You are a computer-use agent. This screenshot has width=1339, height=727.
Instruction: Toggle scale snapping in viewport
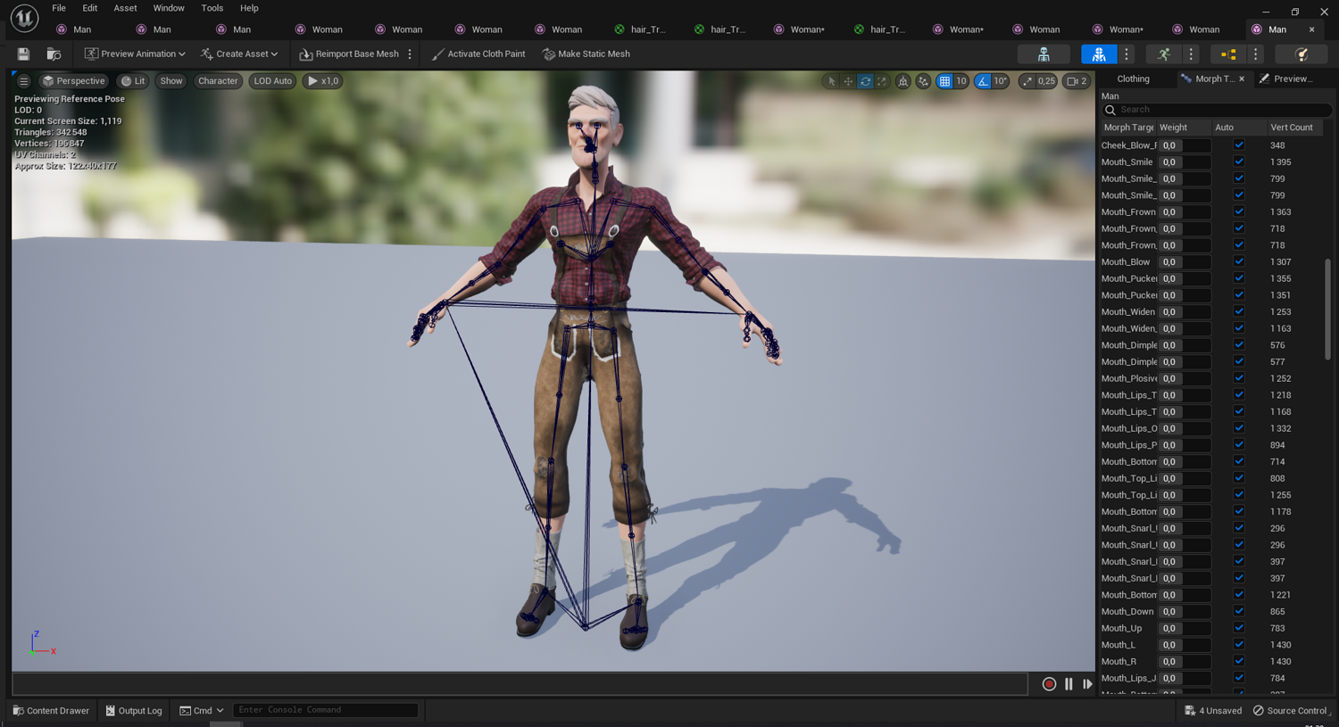[1027, 81]
